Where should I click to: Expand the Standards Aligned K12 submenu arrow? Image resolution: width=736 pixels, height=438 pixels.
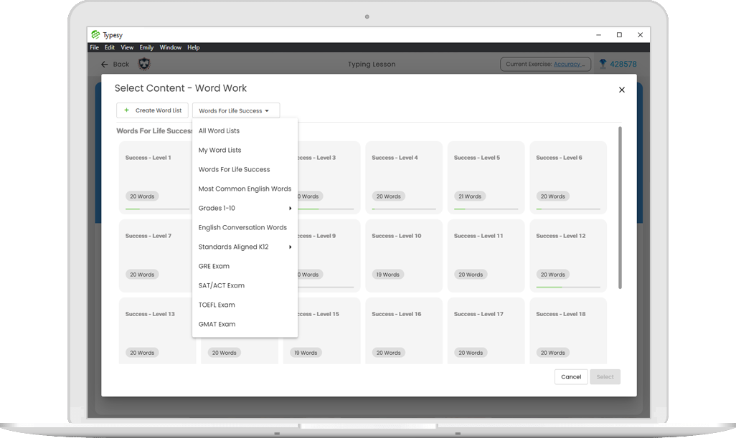point(290,247)
